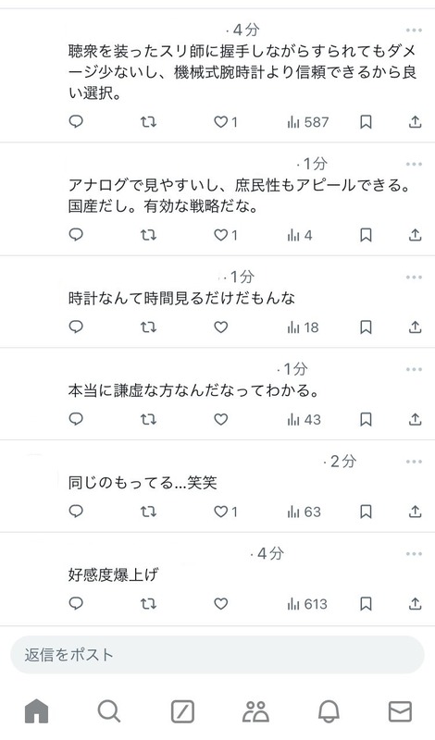
Task: Repost the 聴衆を装ったスリ師 reply
Action: [x=148, y=122]
